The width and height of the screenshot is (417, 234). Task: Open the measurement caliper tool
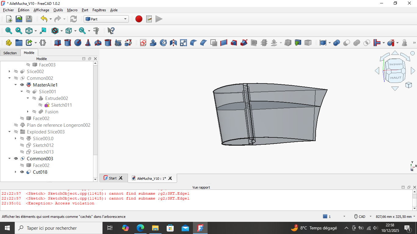(96, 31)
